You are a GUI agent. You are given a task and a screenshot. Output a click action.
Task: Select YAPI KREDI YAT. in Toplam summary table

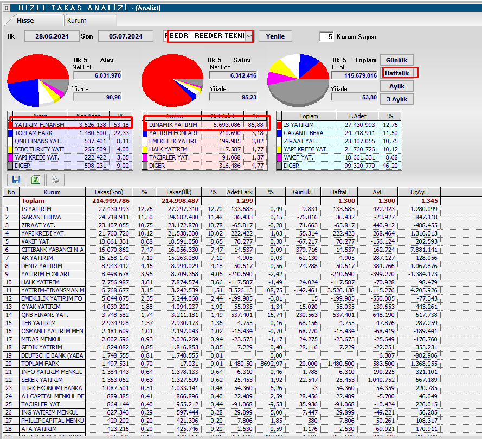pos(339,149)
